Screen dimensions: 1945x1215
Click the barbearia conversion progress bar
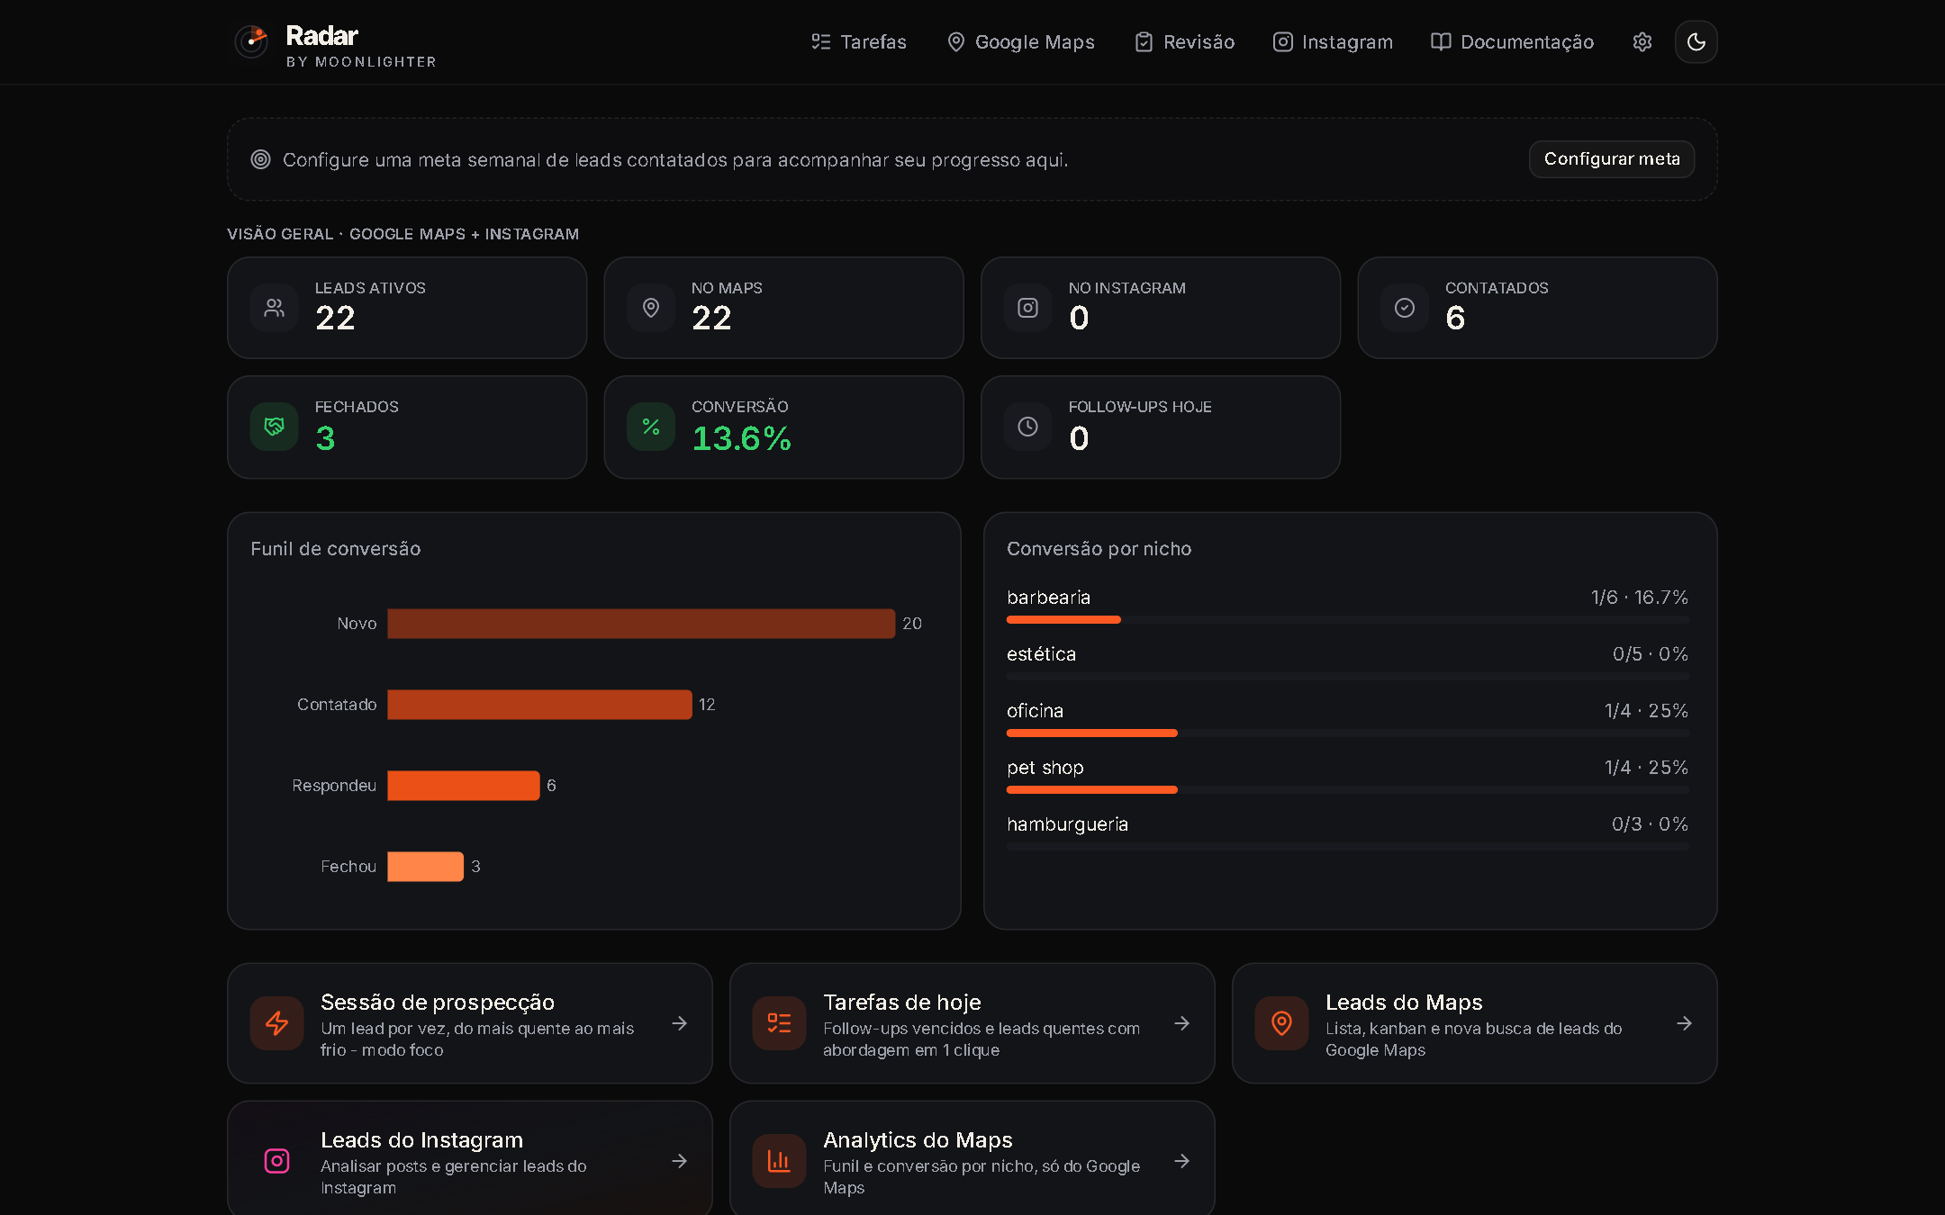pos(1347,620)
